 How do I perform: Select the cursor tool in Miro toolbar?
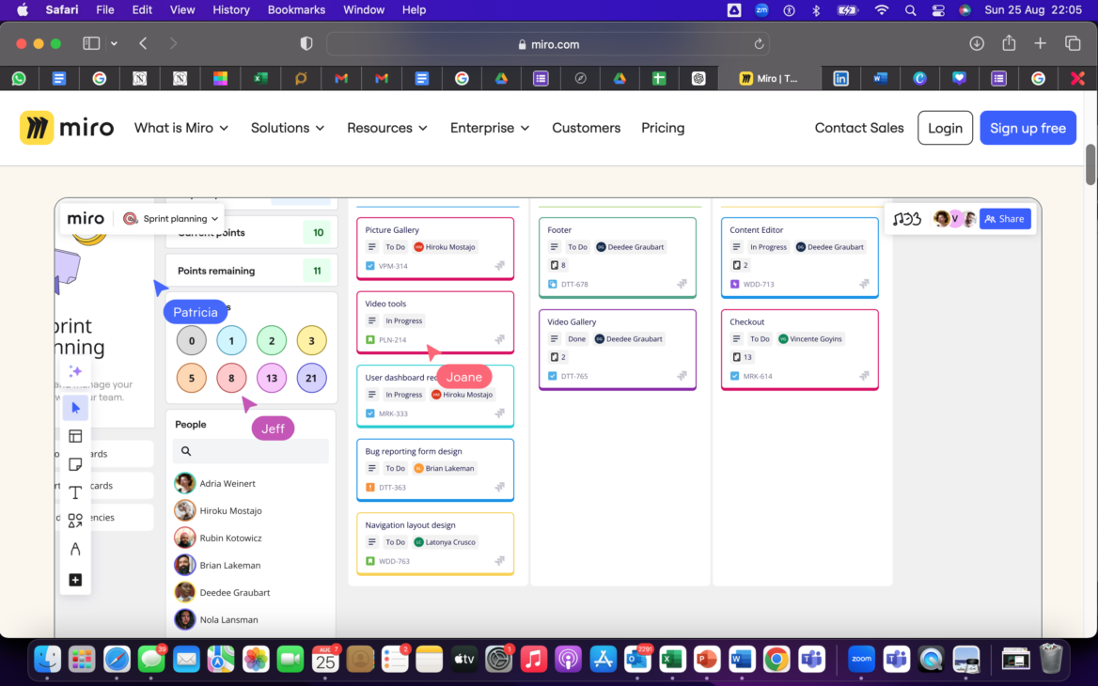tap(75, 408)
